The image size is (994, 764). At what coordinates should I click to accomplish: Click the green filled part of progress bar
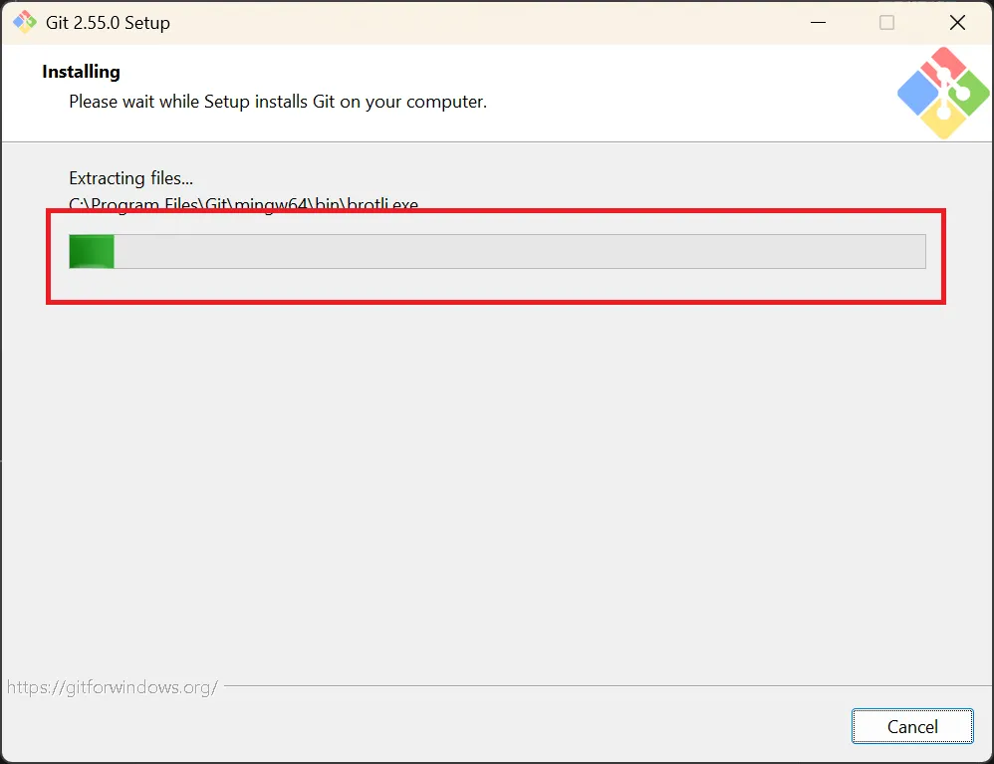92,251
